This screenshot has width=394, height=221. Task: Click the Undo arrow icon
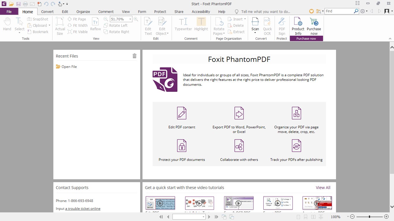tap(46, 4)
